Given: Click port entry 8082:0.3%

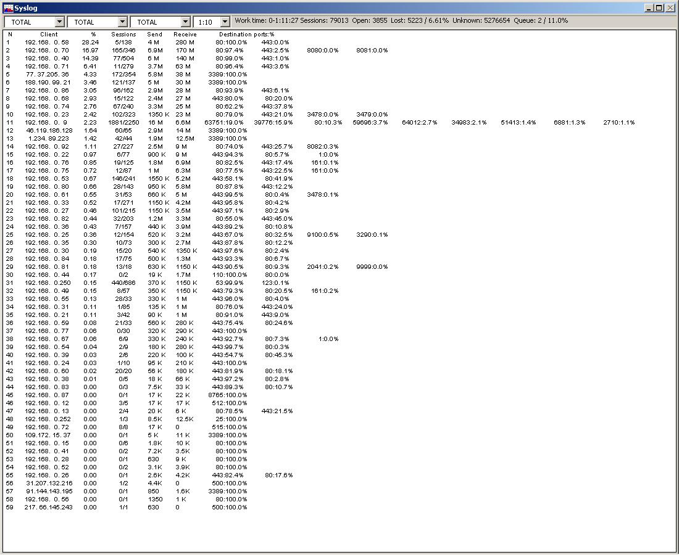Looking at the screenshot, I should coord(323,146).
